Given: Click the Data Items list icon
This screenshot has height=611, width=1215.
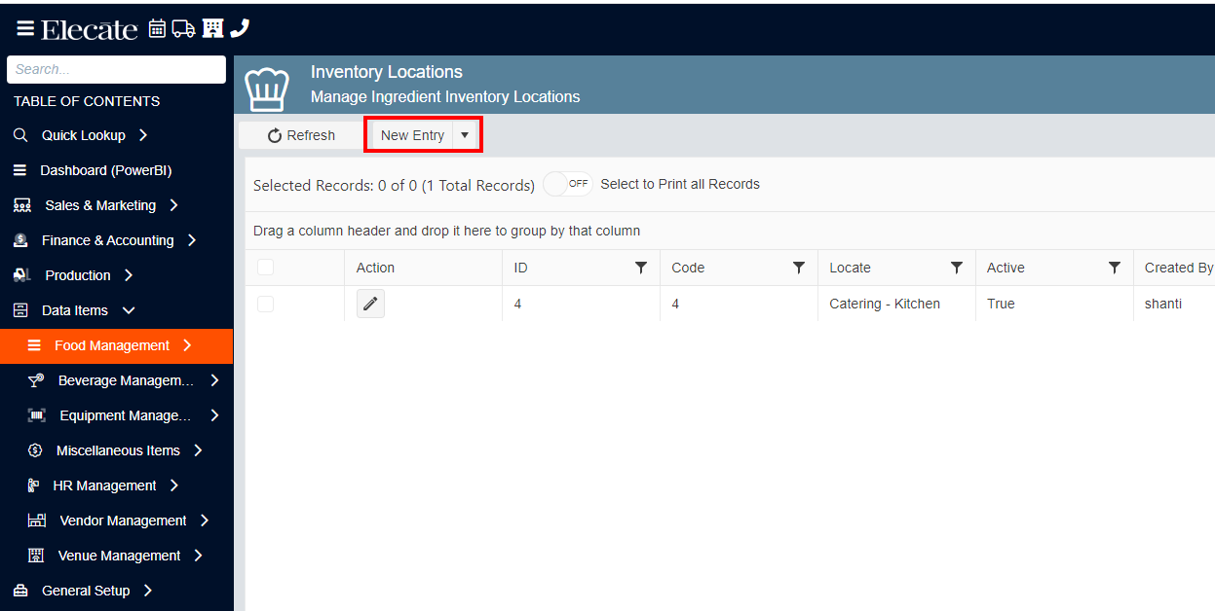Looking at the screenshot, I should [20, 310].
